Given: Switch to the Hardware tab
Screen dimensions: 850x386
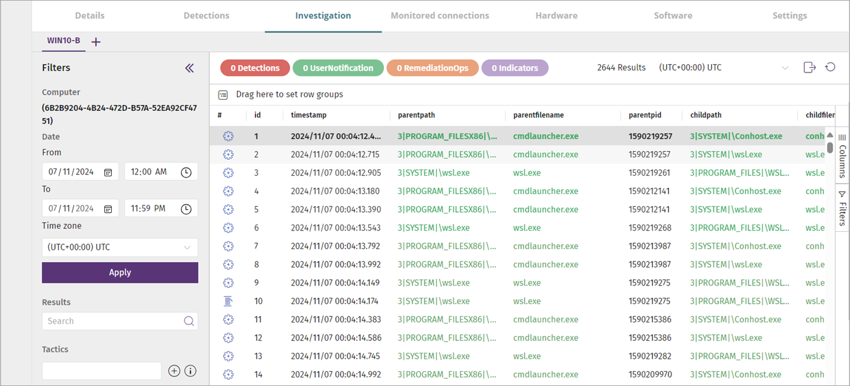Looking at the screenshot, I should (x=556, y=15).
